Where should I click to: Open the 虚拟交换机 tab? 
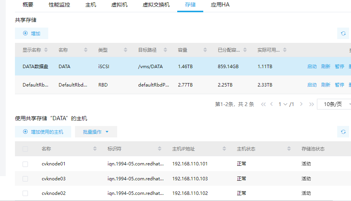[x=156, y=5]
